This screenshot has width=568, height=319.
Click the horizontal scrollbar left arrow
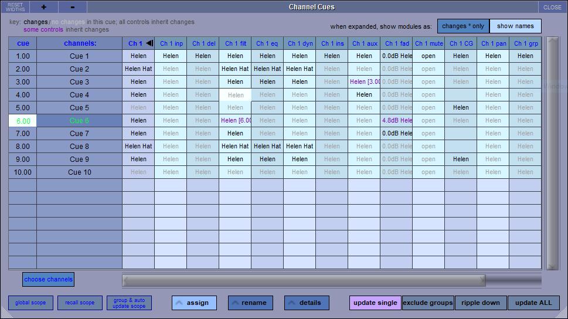click(x=125, y=280)
